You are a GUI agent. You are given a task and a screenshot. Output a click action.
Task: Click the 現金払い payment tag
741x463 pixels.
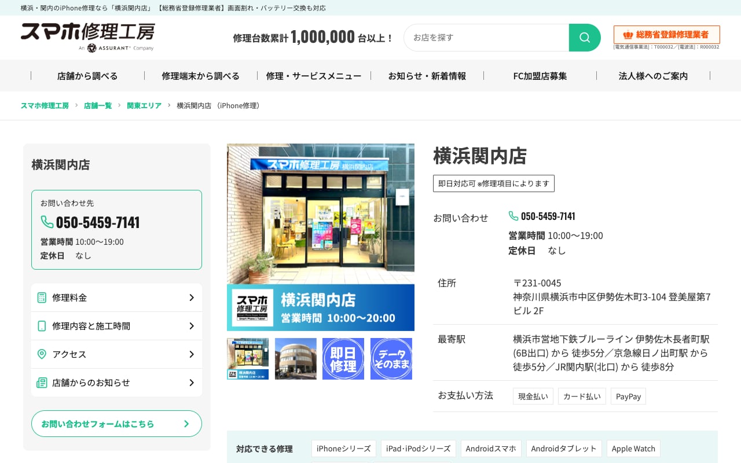(x=533, y=396)
